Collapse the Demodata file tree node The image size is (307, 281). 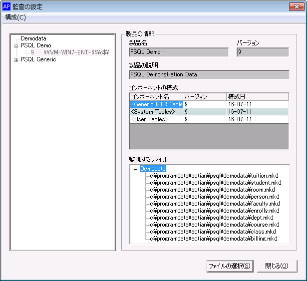(135, 169)
